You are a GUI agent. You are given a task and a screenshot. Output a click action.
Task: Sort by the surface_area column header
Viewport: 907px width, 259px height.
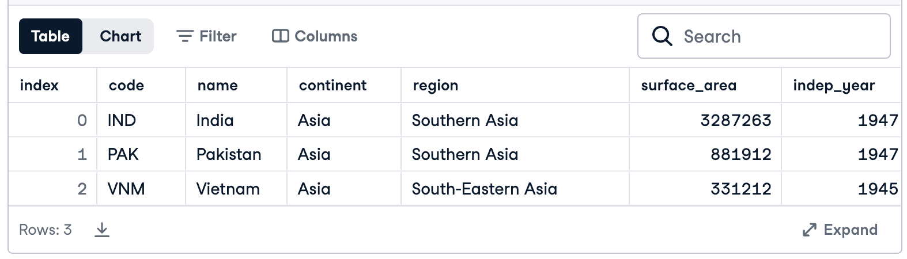689,86
